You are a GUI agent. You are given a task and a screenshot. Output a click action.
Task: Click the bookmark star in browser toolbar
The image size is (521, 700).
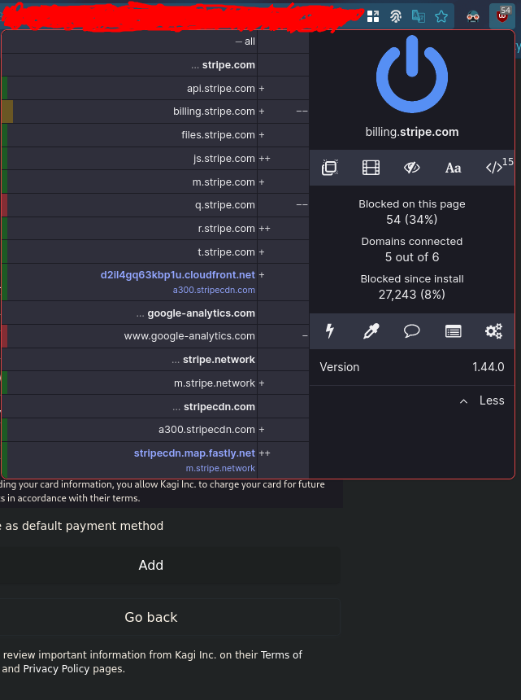pos(441,15)
